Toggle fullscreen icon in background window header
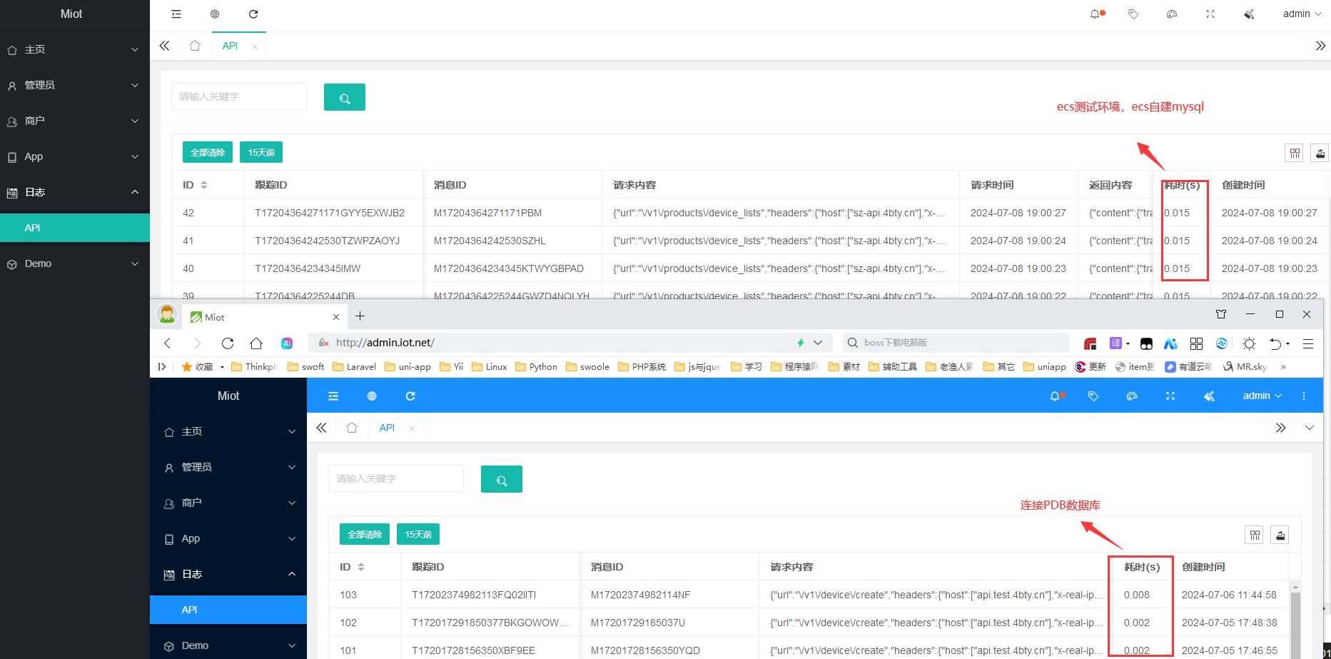Viewport: 1331px width, 659px height. coord(1210,14)
